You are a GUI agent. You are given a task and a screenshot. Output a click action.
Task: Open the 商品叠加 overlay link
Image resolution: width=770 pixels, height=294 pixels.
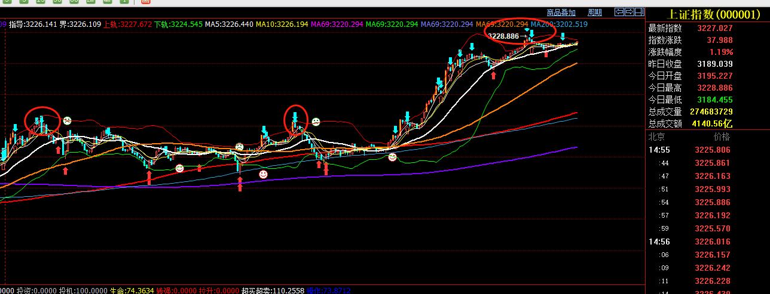pos(561,12)
